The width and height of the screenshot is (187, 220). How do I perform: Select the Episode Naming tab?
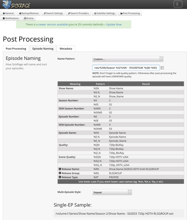point(43,49)
